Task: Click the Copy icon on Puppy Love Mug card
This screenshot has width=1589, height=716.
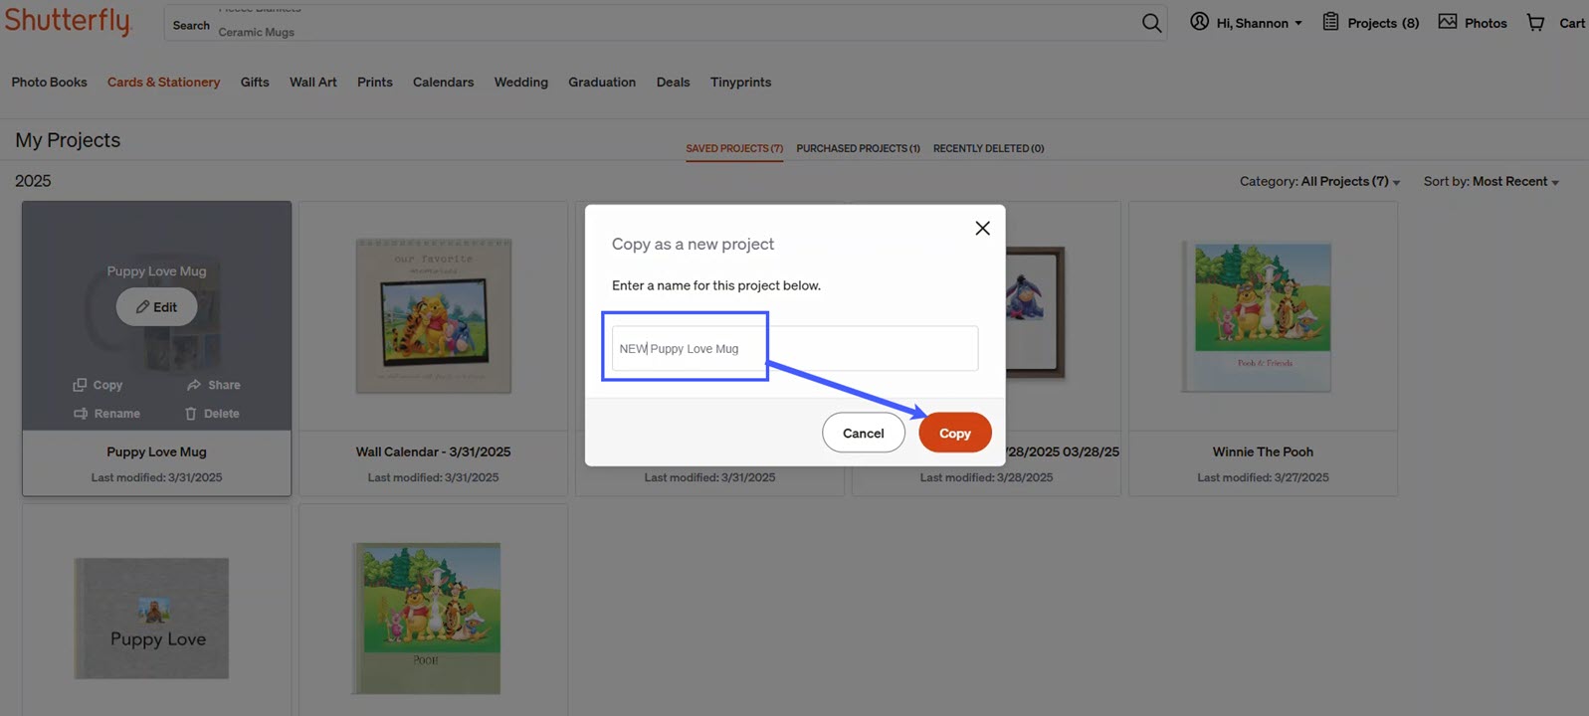Action: pos(80,385)
